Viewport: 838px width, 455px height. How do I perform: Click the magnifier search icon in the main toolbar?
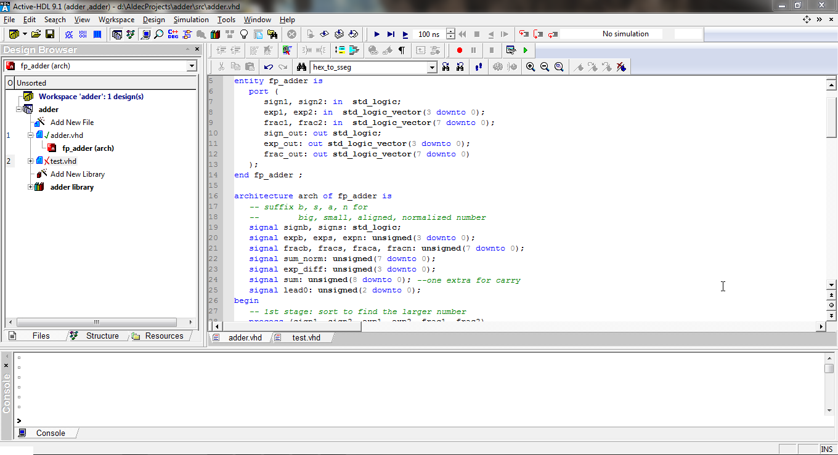(159, 34)
